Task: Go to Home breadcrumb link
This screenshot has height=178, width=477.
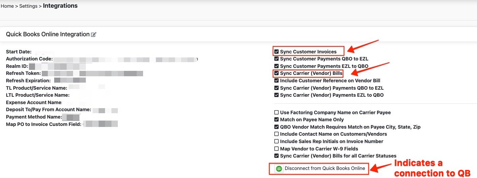Action: click(7, 6)
